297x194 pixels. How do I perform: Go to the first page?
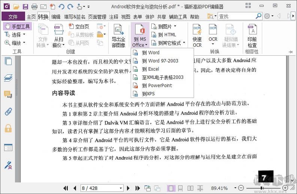point(66,188)
